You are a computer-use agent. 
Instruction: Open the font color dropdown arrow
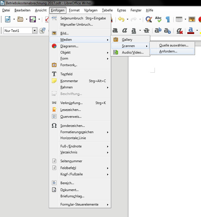pyautogui.click(x=197, y=30)
